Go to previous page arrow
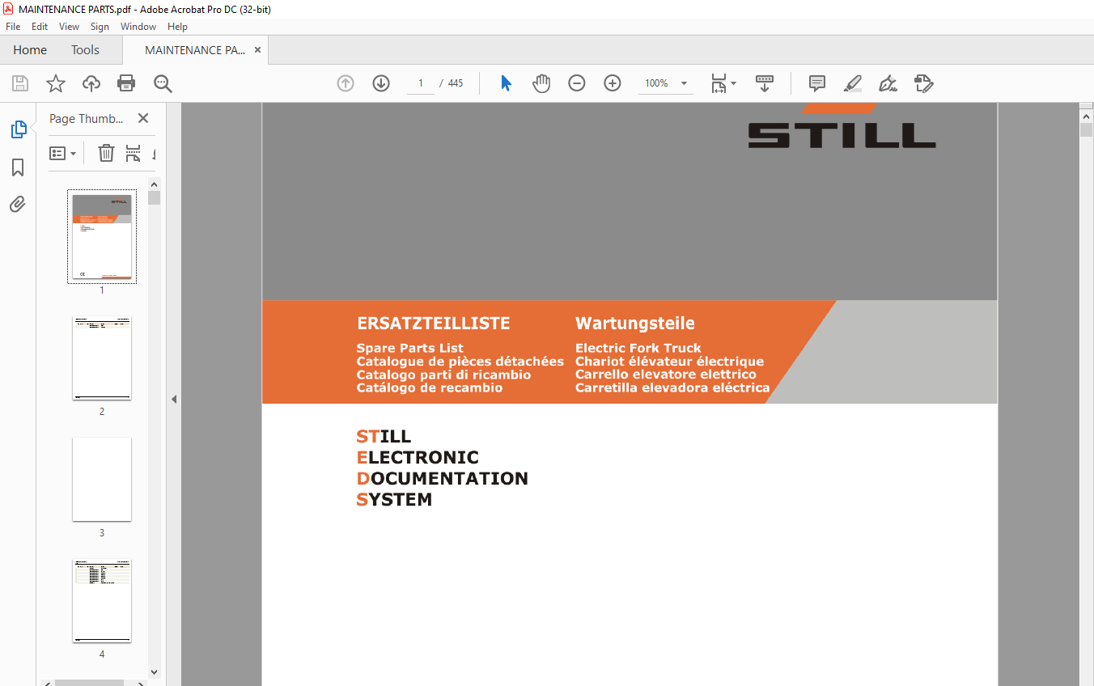Screen dimensions: 1094x686 pos(346,83)
